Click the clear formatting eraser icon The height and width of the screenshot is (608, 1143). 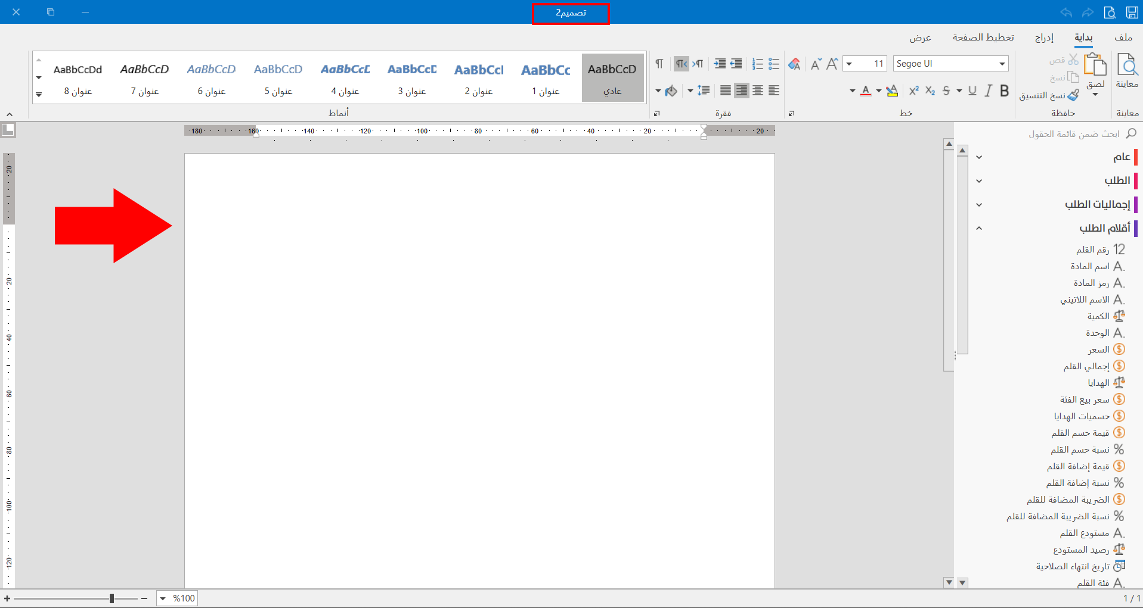tap(794, 64)
